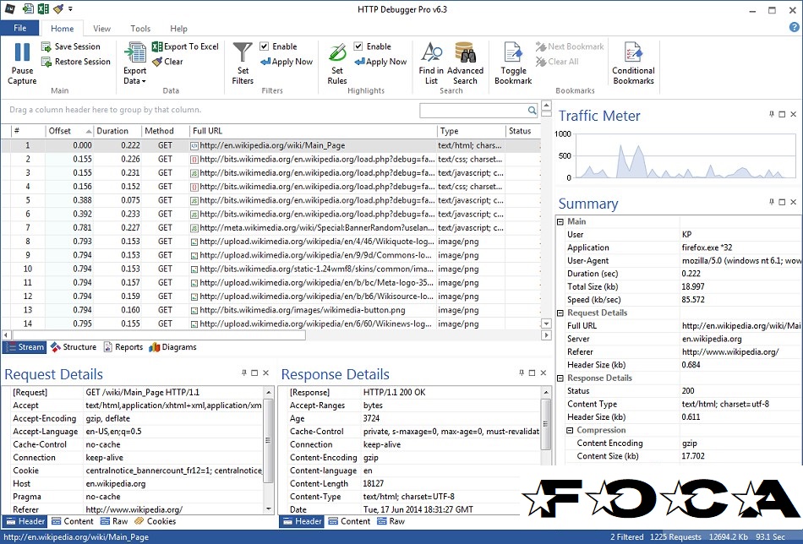The height and width of the screenshot is (544, 803).
Task: Select row 13 wikimedia-button.png request
Action: 270,310
